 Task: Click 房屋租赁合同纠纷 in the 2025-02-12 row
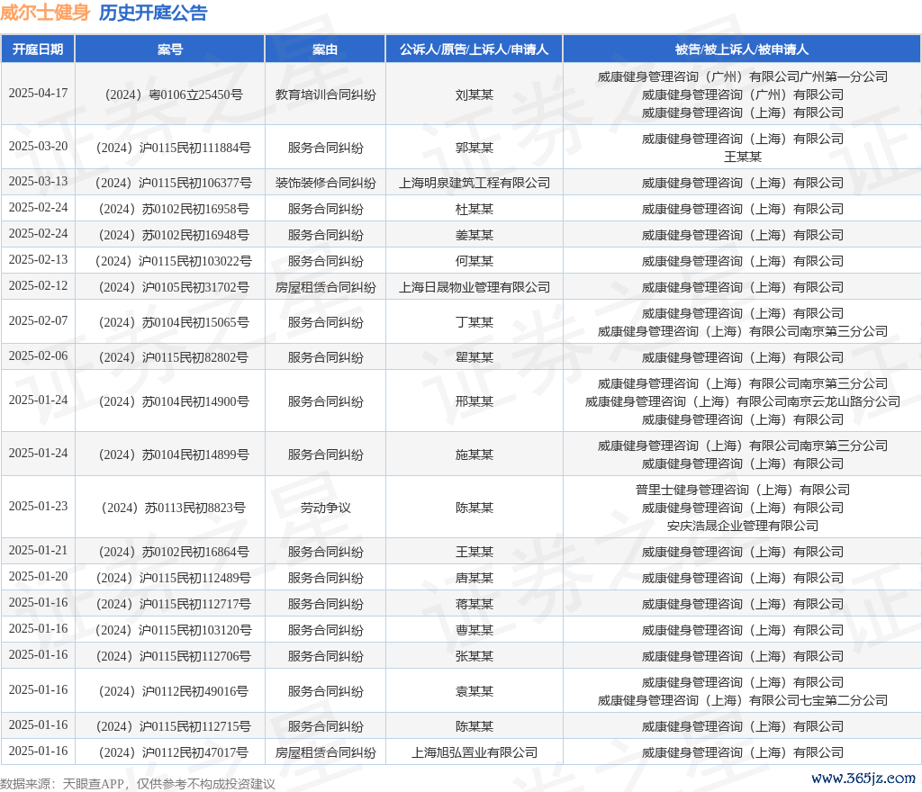point(325,287)
